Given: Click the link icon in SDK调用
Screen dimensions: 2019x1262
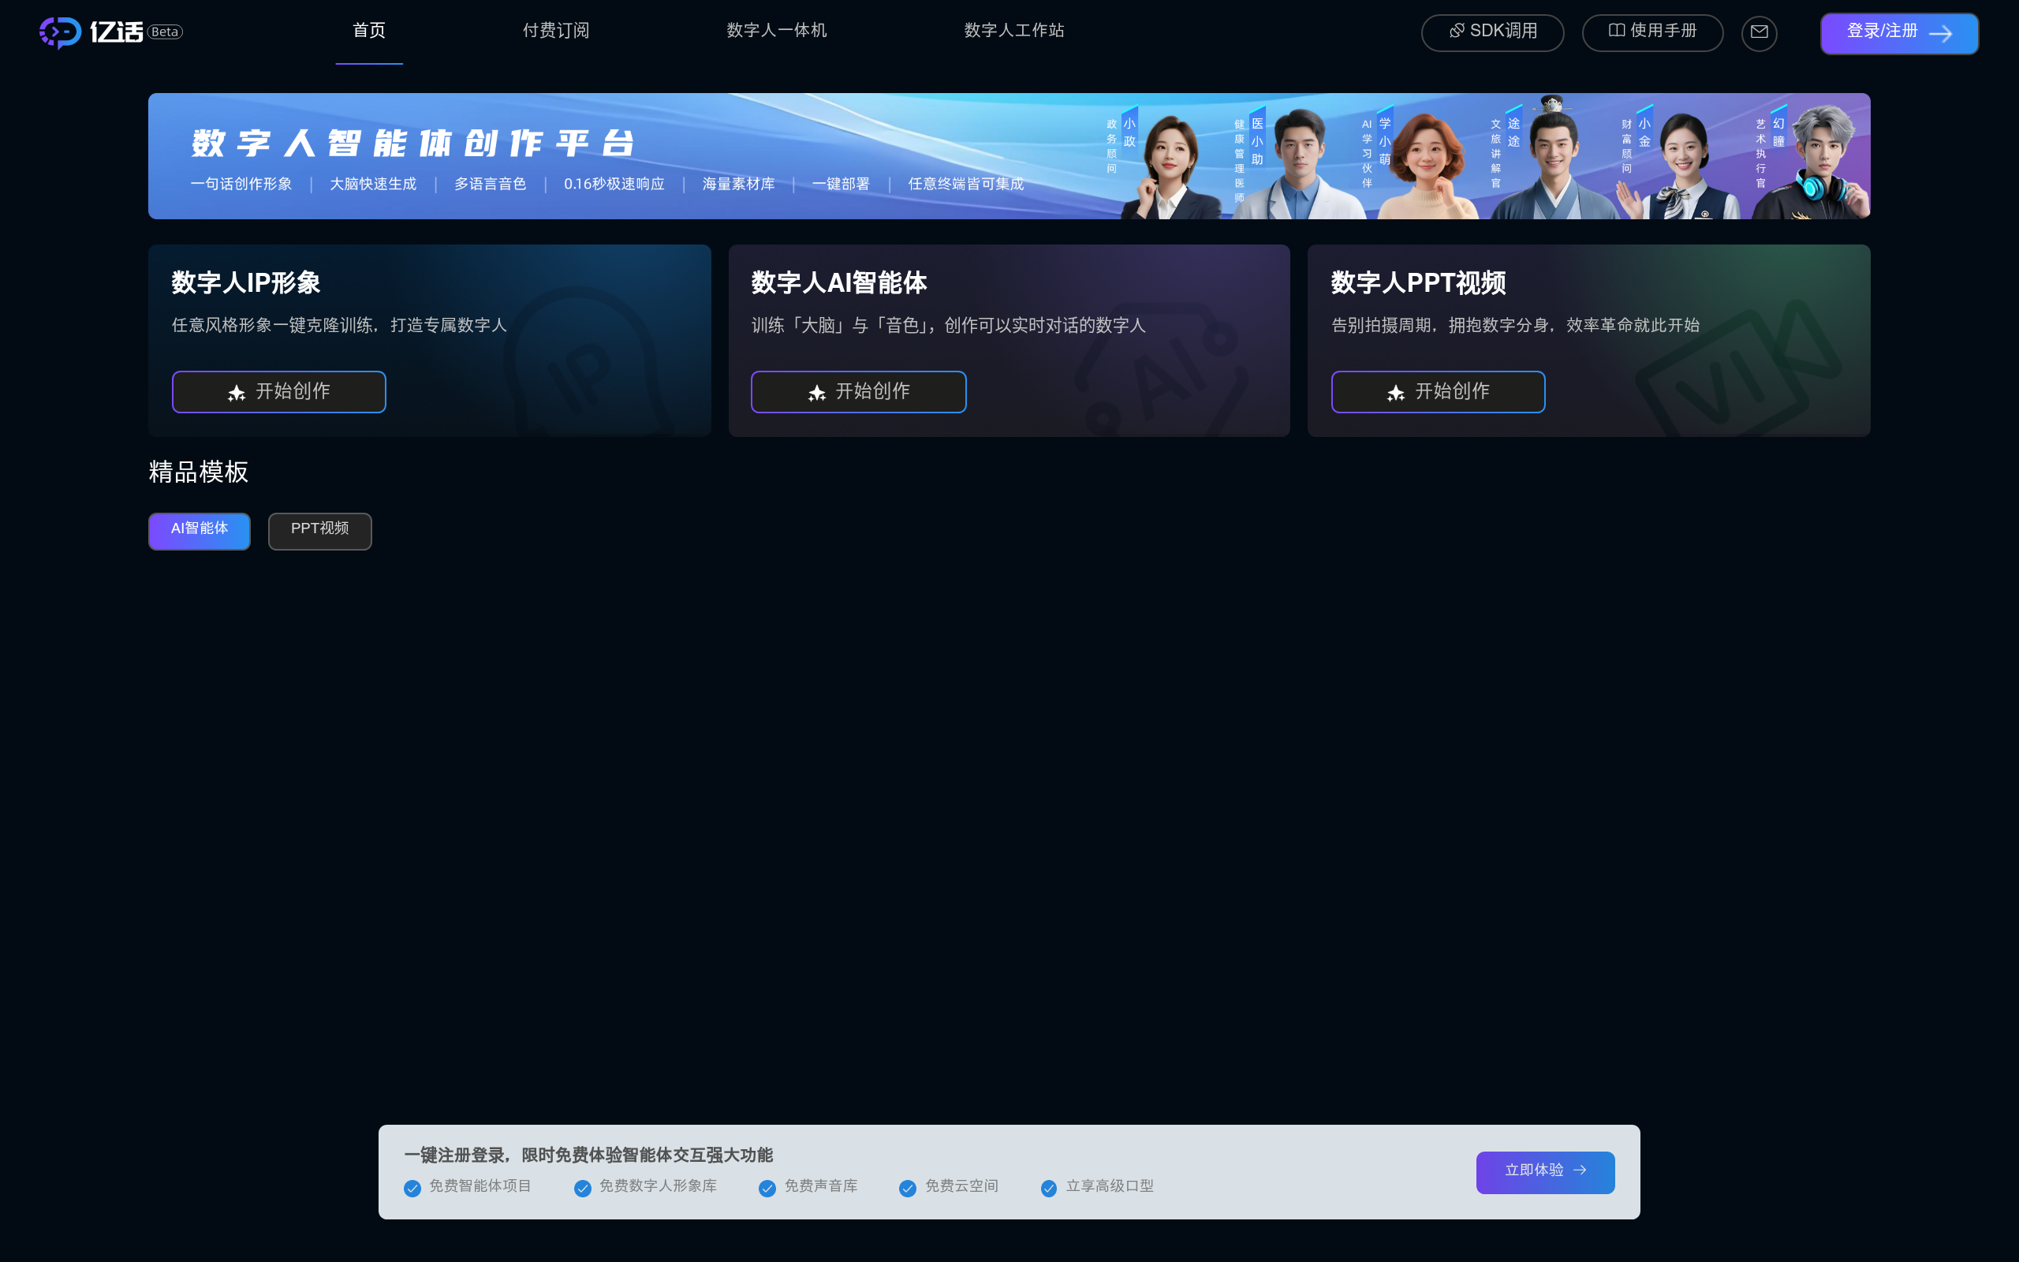Looking at the screenshot, I should point(1457,31).
